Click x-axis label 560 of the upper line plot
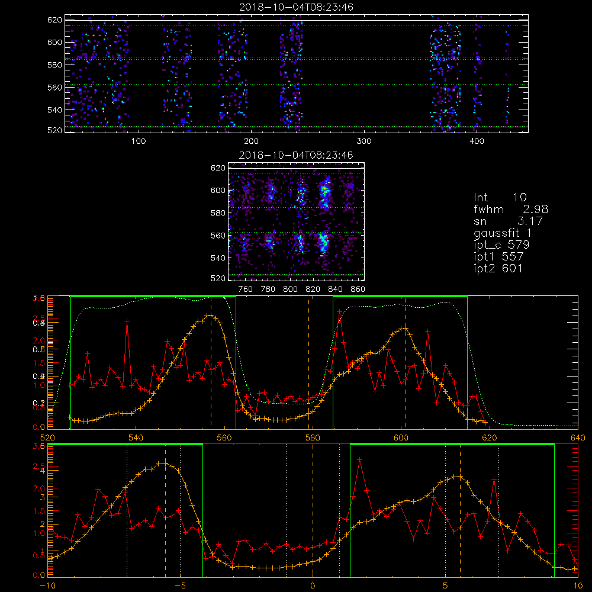 click(224, 437)
